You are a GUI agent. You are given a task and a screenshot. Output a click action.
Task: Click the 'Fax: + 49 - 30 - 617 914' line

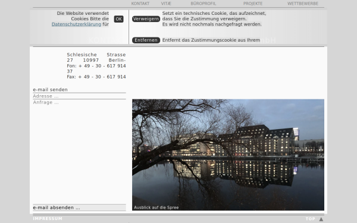96,77
